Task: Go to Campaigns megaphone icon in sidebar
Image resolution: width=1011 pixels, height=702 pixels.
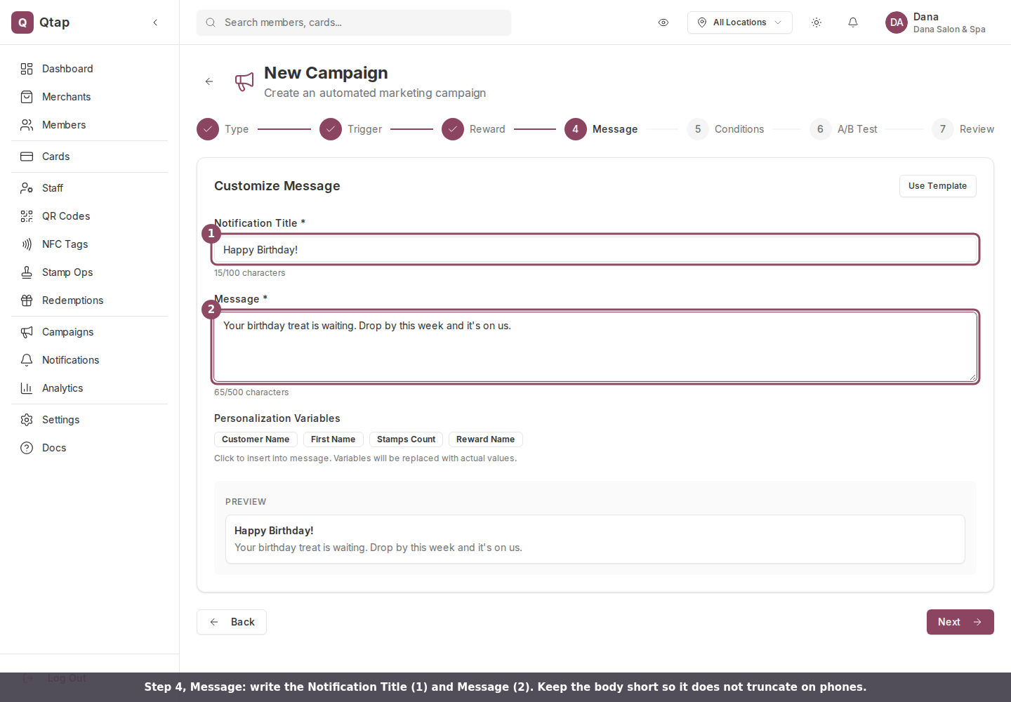Action: [x=27, y=332]
